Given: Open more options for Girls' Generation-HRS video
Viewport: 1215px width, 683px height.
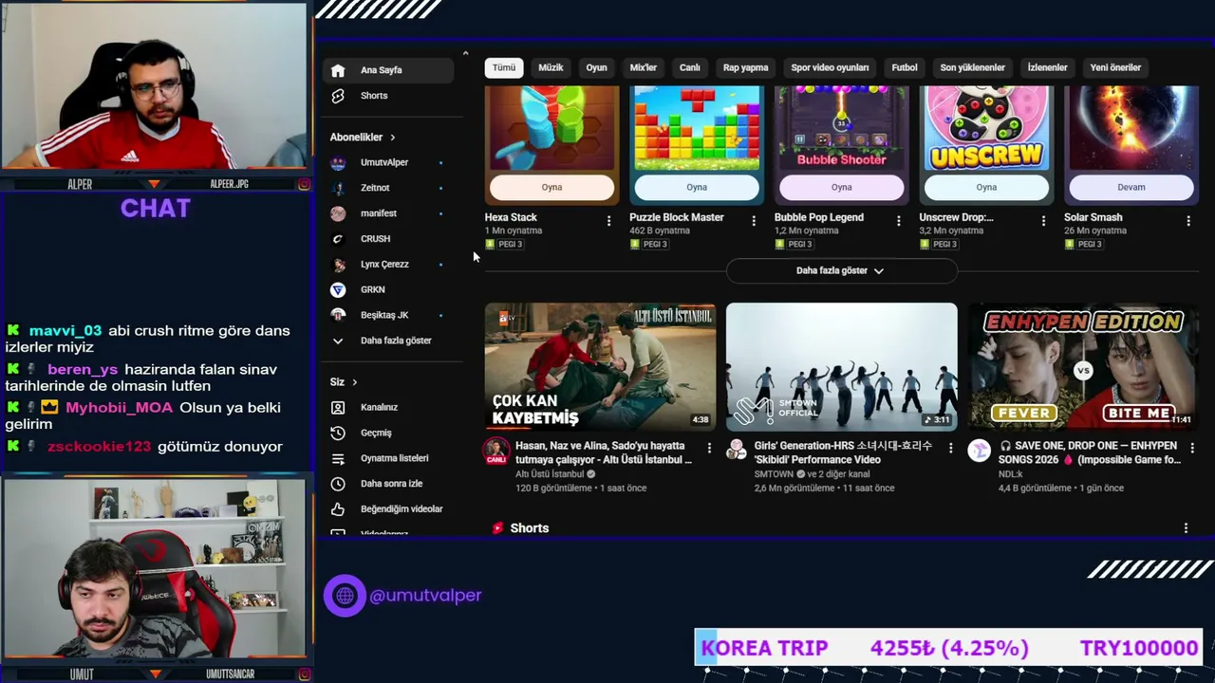Looking at the screenshot, I should 950,448.
